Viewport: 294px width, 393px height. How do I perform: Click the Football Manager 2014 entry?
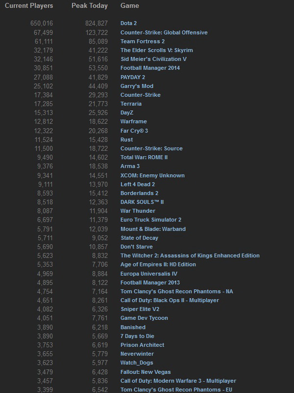[150, 68]
